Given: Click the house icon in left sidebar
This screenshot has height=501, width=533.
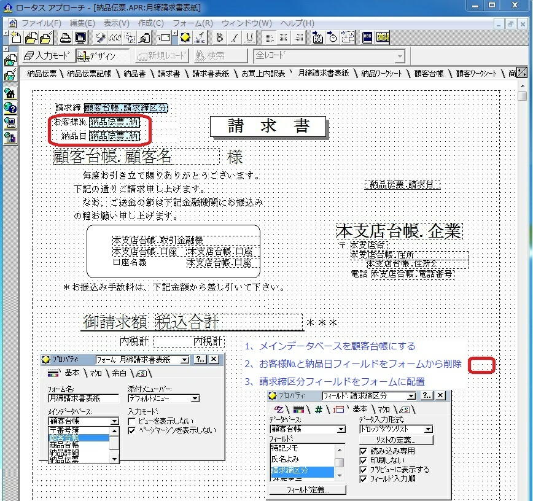Looking at the screenshot, I should click(10, 93).
